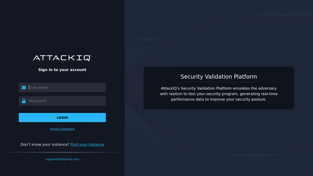Click the word AttackIQ's in the description
This screenshot has height=176, width=313.
click(x=170, y=88)
